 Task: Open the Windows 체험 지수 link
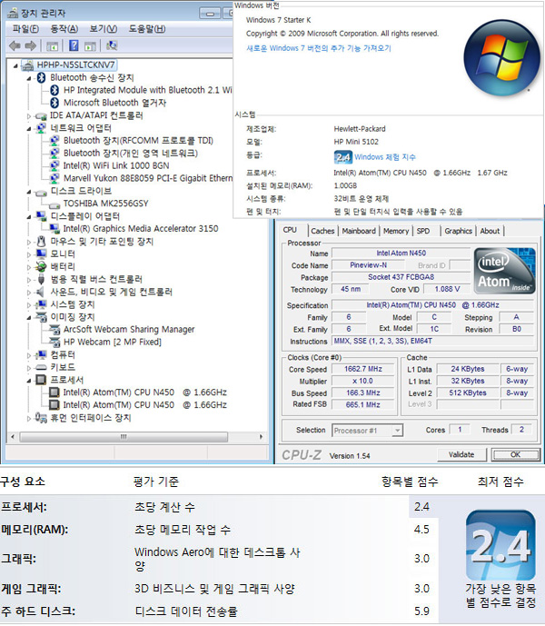(x=385, y=157)
